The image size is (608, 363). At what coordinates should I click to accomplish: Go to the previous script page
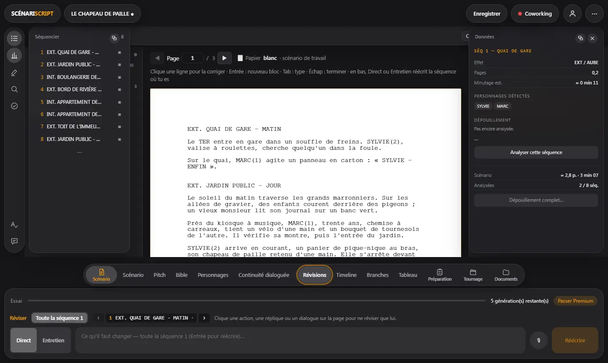157,58
